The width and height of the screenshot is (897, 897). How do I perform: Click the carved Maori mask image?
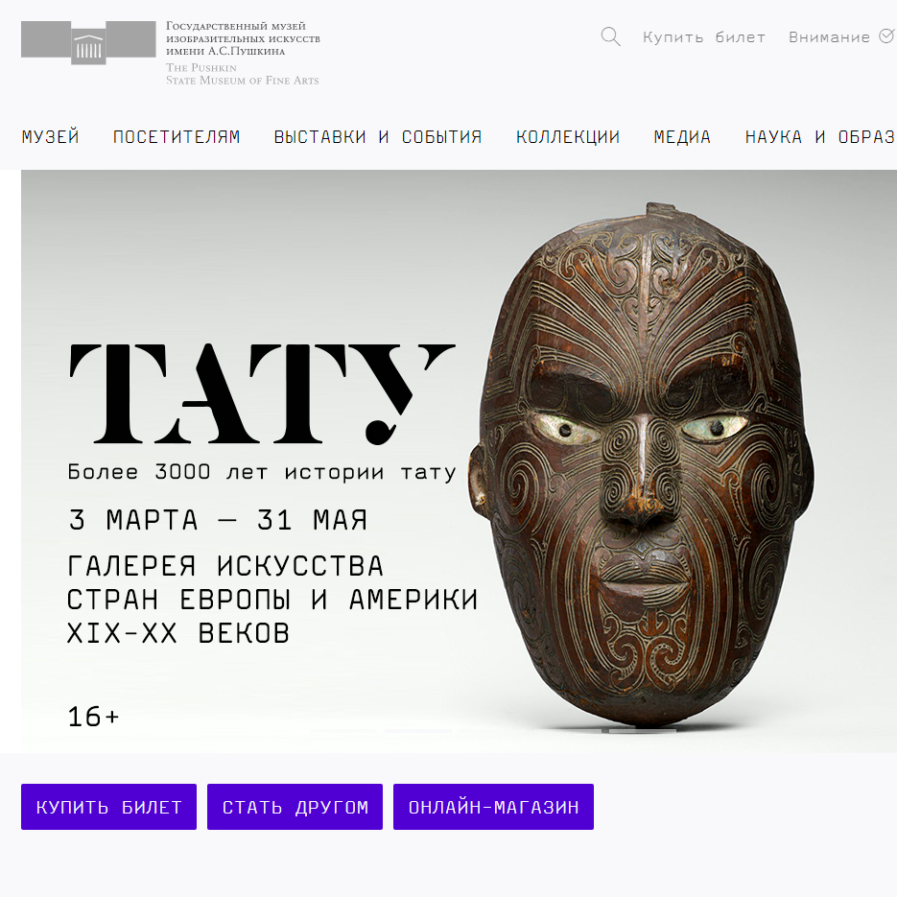(x=641, y=464)
